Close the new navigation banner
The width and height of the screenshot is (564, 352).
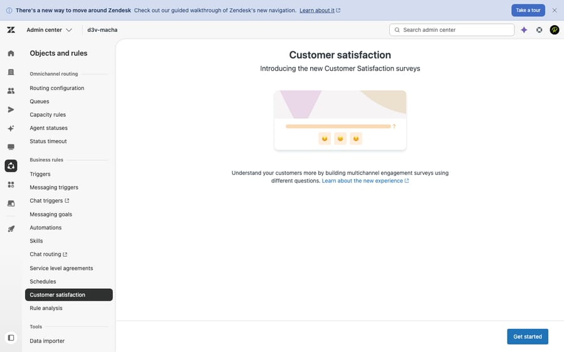coord(555,11)
